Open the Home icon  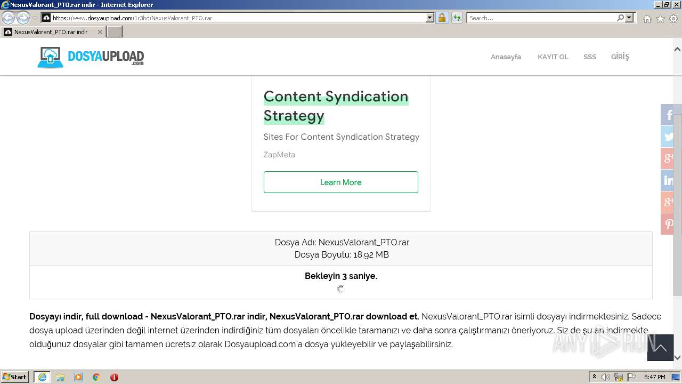point(647,19)
